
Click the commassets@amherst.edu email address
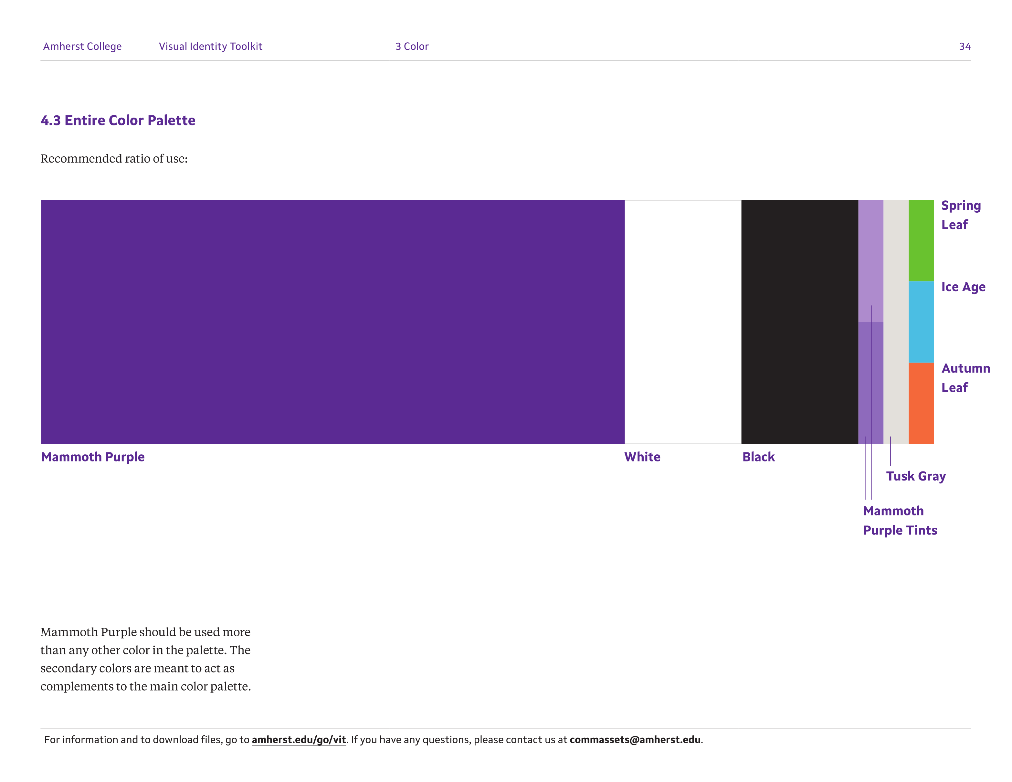point(635,740)
